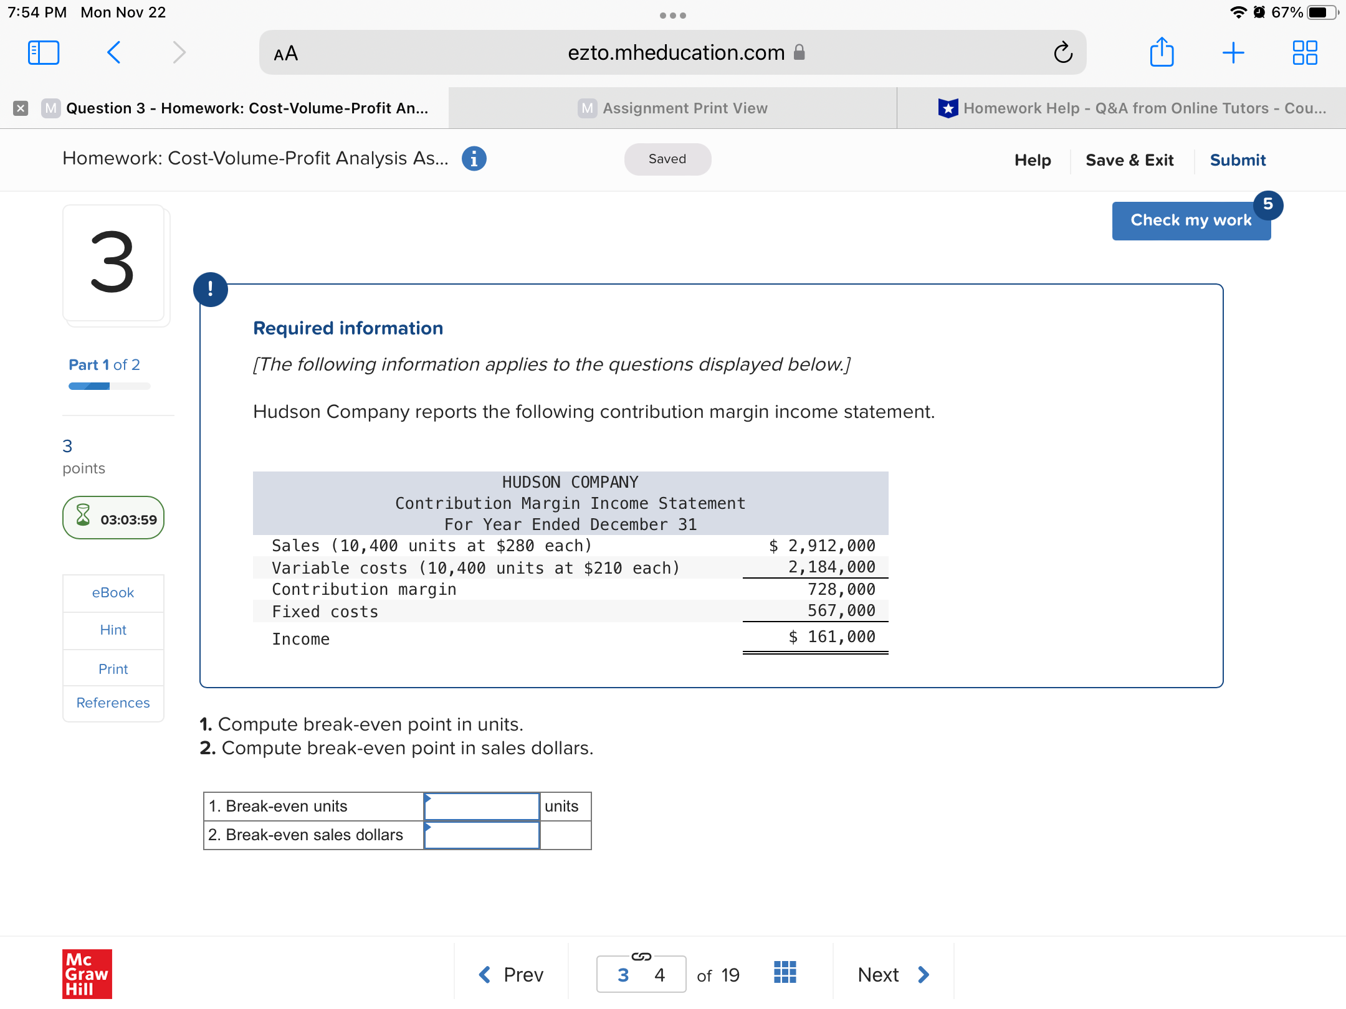Open a new tab with plus icon

1233,53
